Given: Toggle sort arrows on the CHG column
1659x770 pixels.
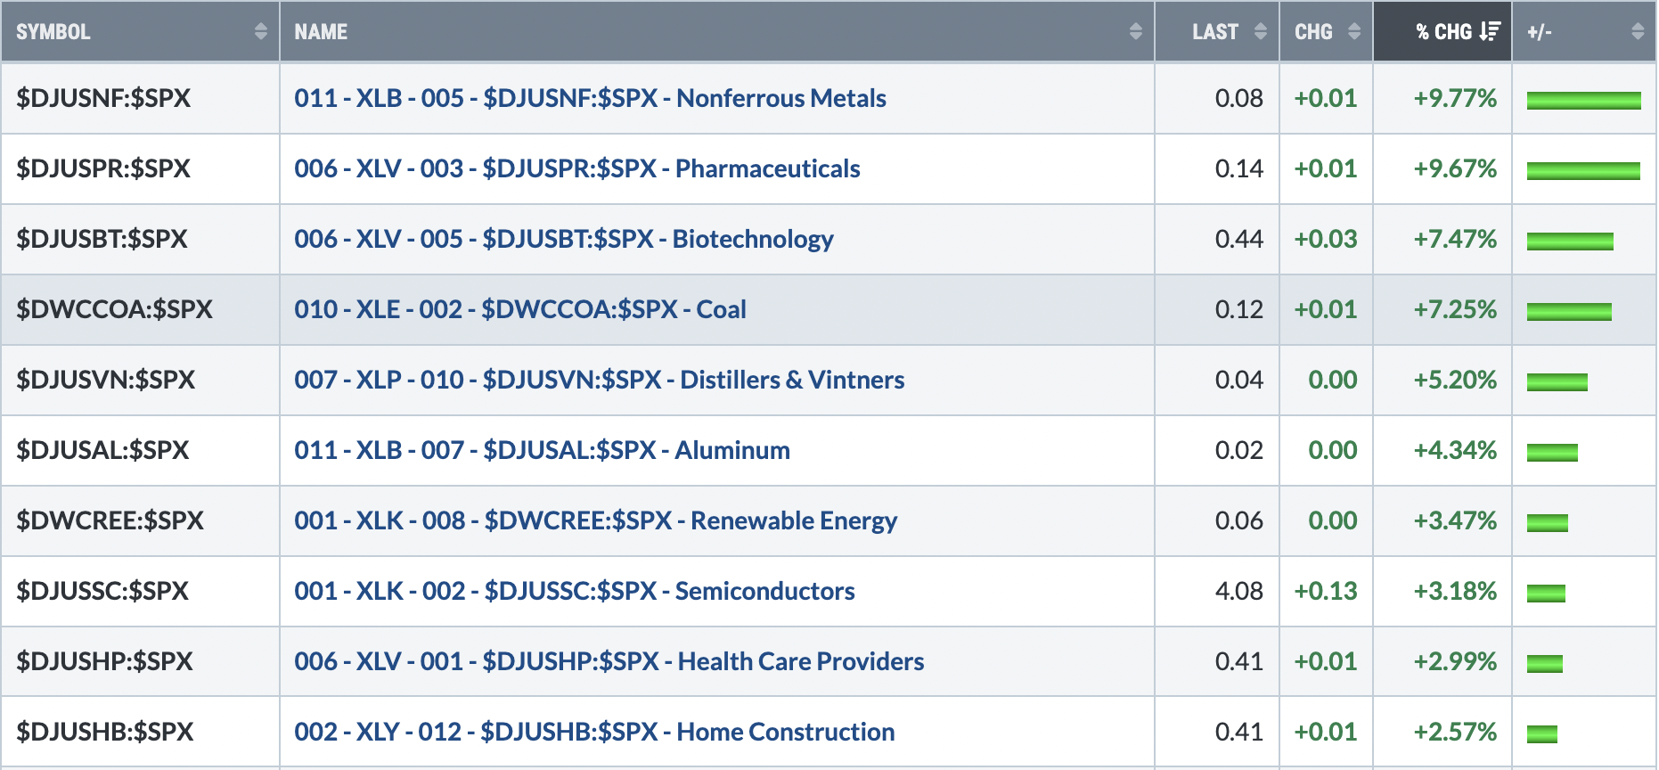Looking at the screenshot, I should click(1354, 31).
